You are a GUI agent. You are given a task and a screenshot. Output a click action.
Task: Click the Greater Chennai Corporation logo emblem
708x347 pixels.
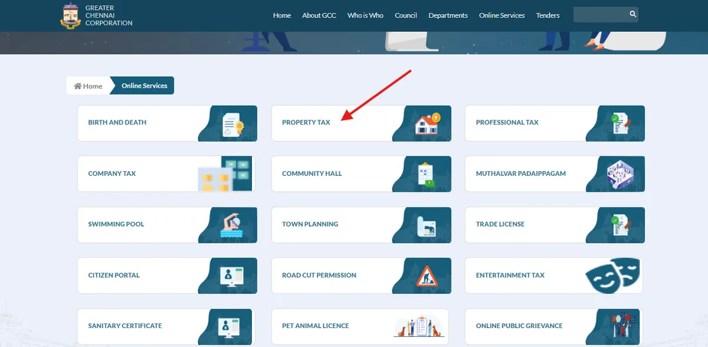[70, 15]
